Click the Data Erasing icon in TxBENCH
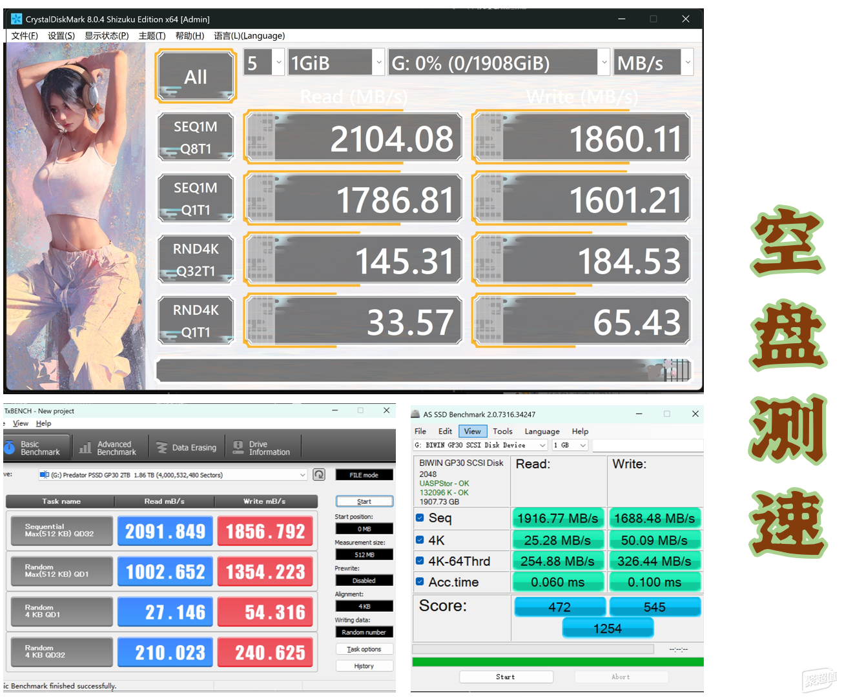This screenshot has width=844, height=700. [x=162, y=447]
